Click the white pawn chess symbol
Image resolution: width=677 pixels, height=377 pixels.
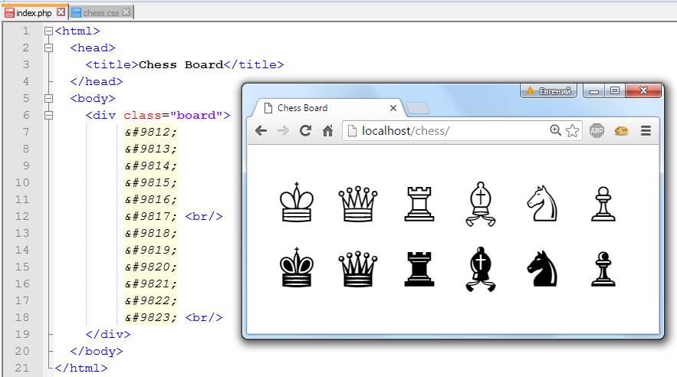(x=603, y=204)
